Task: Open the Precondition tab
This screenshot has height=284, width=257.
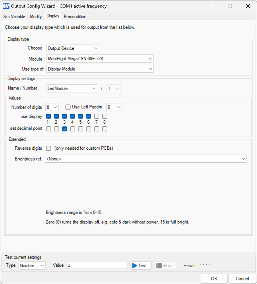Action: pos(75,16)
